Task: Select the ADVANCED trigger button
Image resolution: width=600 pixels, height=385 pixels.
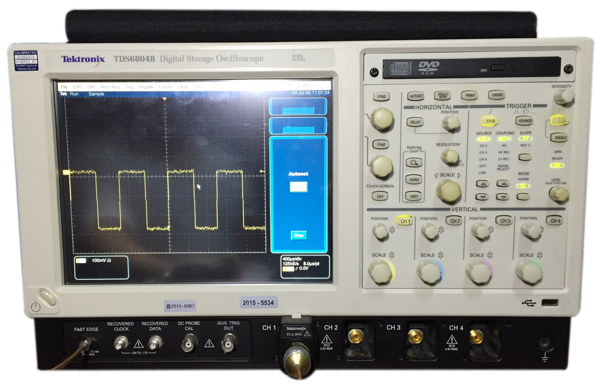Action: tap(524, 121)
